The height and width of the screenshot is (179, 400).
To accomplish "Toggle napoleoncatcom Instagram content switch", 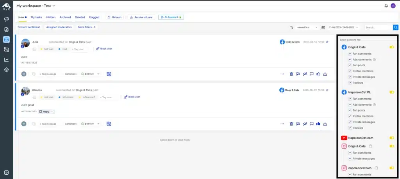I will (x=392, y=168).
